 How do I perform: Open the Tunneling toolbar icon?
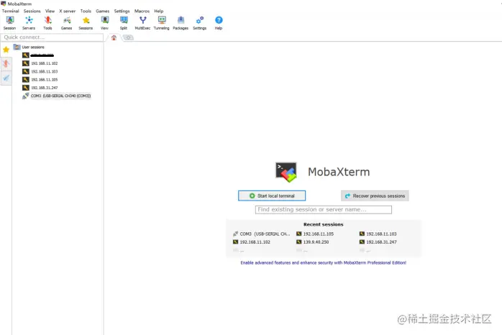pos(162,23)
